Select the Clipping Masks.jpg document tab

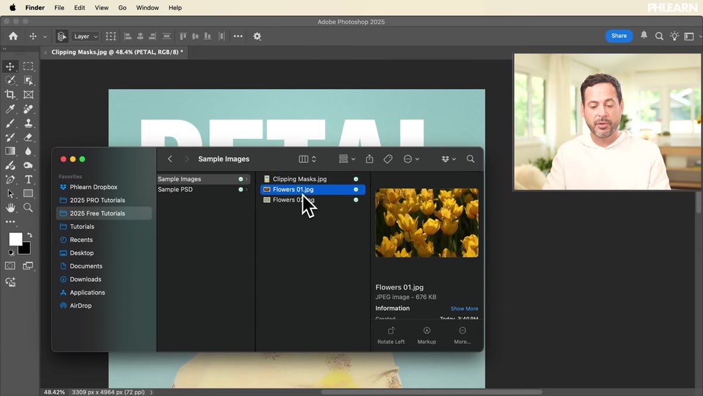tap(116, 52)
